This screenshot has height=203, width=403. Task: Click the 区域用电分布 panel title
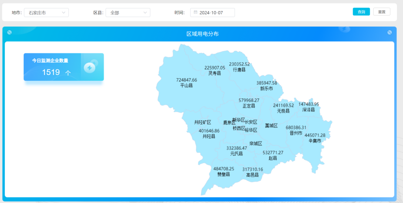coord(202,34)
